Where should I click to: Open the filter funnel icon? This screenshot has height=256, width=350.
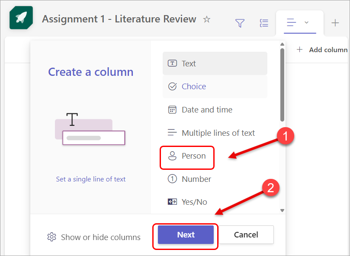[x=240, y=23]
